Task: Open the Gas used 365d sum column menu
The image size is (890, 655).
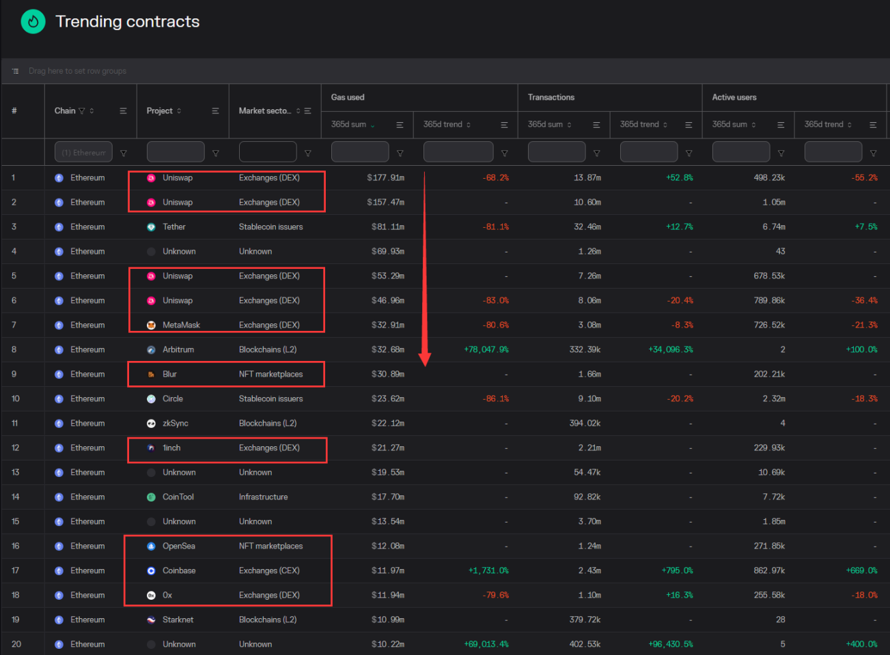Action: [400, 125]
